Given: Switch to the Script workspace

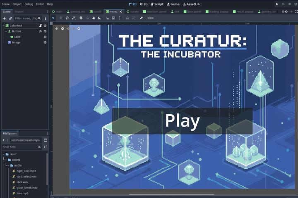Looking at the screenshot, I should (x=157, y=4).
